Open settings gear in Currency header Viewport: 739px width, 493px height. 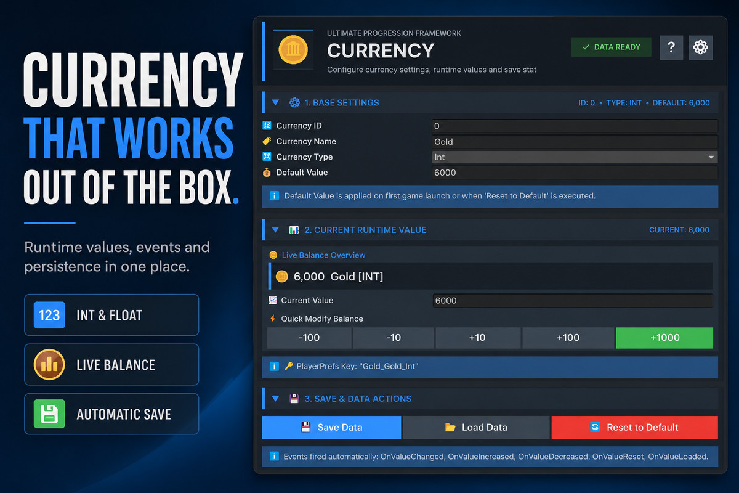(701, 47)
